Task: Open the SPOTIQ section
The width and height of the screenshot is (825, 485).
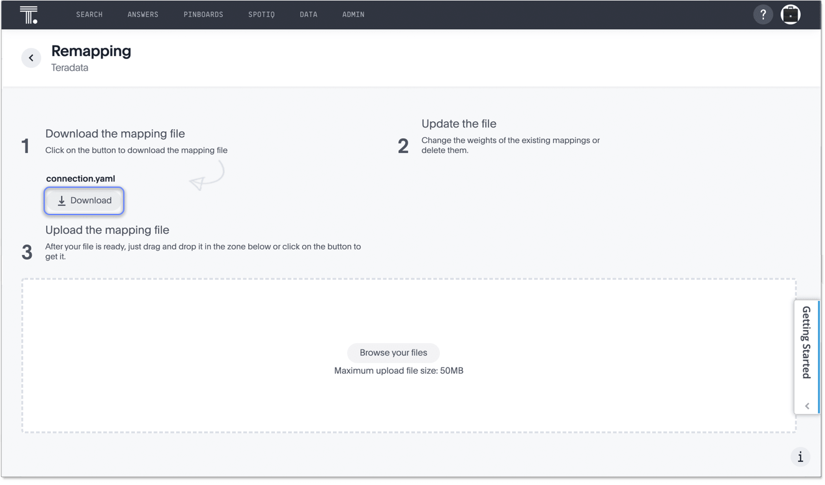Action: [261, 14]
